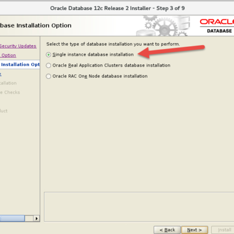Click the DATABASE label under Oracle logo
This screenshot has width=234, height=234.
[x=219, y=31]
